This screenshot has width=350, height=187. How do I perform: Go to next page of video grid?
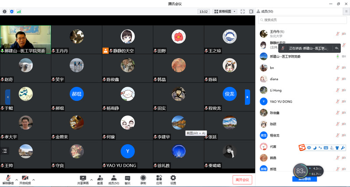[x=247, y=97]
